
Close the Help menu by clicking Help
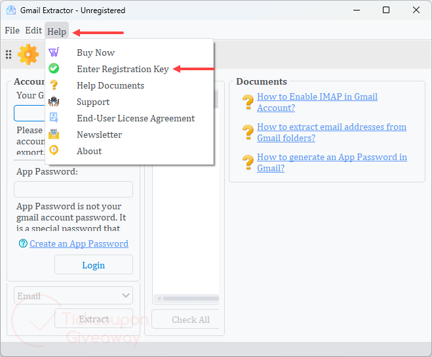point(57,31)
